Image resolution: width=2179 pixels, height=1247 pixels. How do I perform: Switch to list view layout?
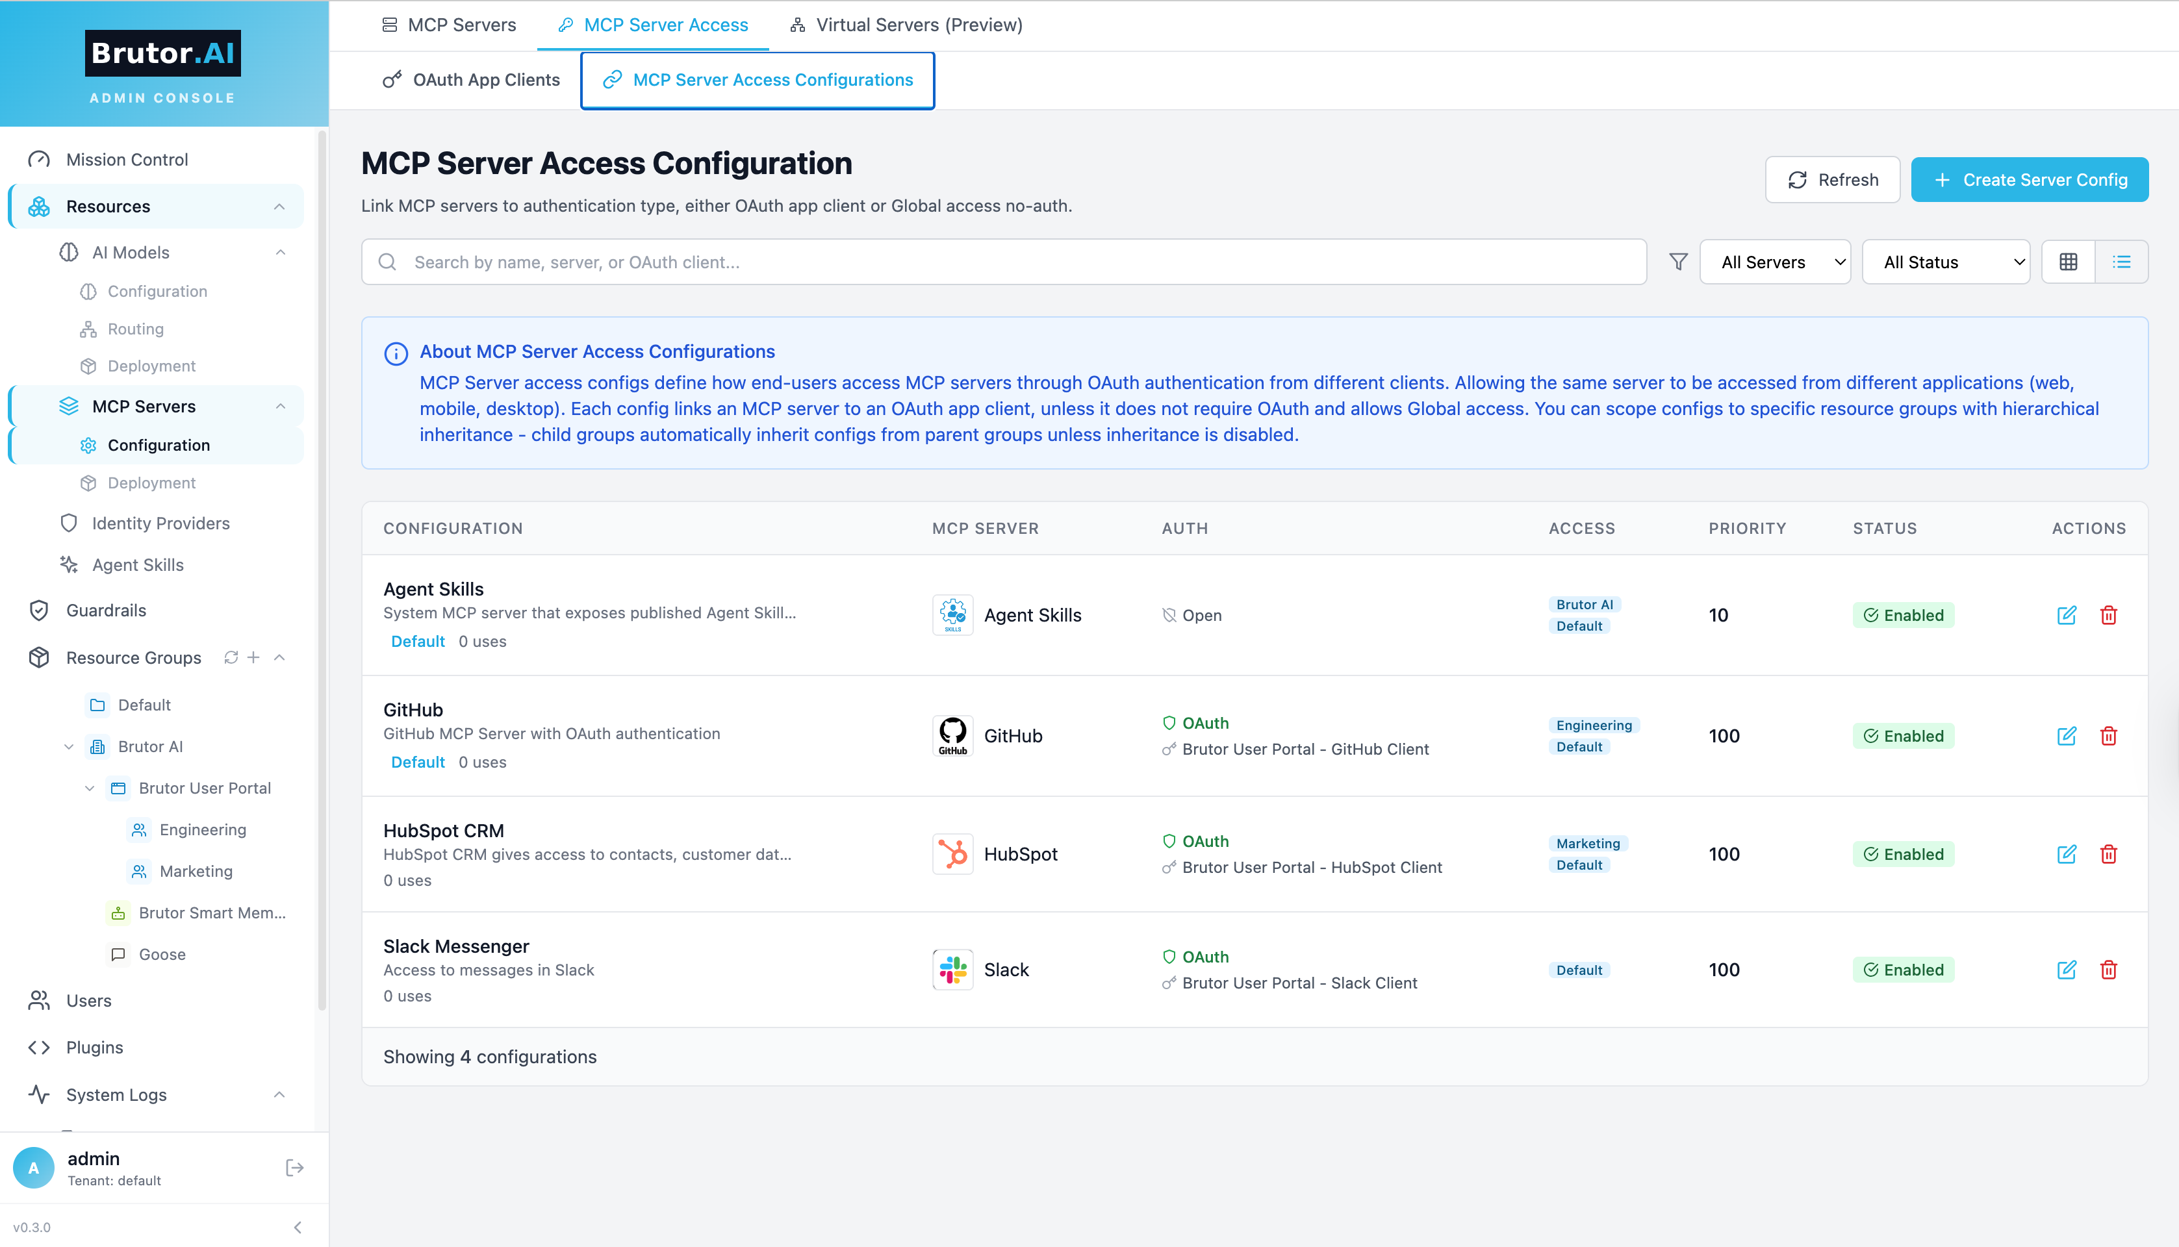click(x=2122, y=261)
